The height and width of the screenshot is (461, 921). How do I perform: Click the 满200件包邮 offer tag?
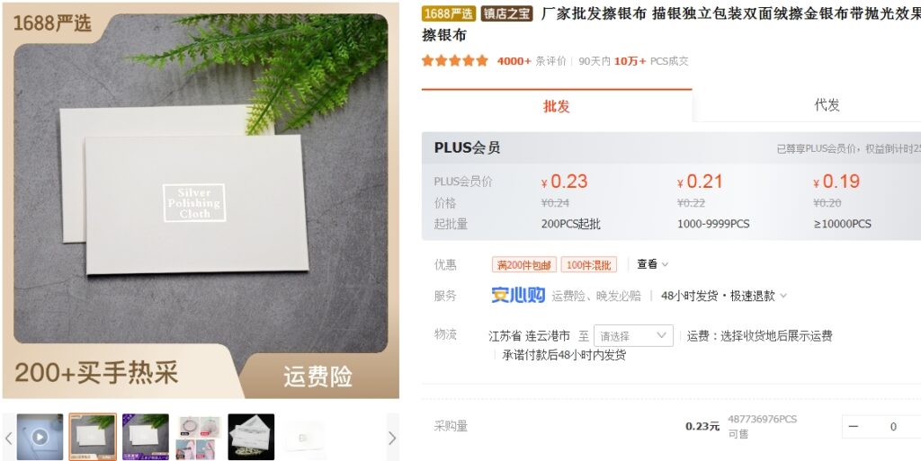click(x=524, y=265)
